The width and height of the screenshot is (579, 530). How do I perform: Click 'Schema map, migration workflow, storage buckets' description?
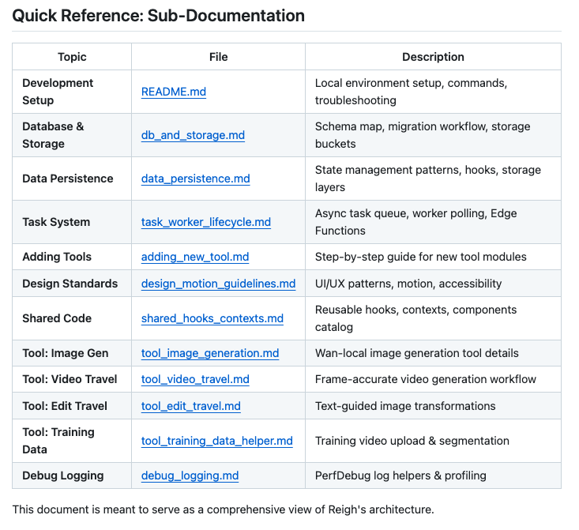(x=423, y=135)
